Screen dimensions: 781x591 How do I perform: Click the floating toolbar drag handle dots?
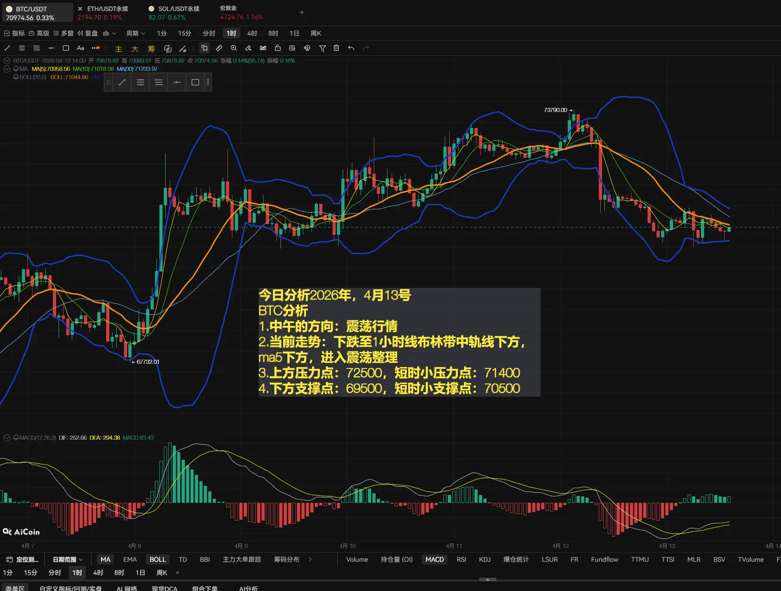pos(108,82)
